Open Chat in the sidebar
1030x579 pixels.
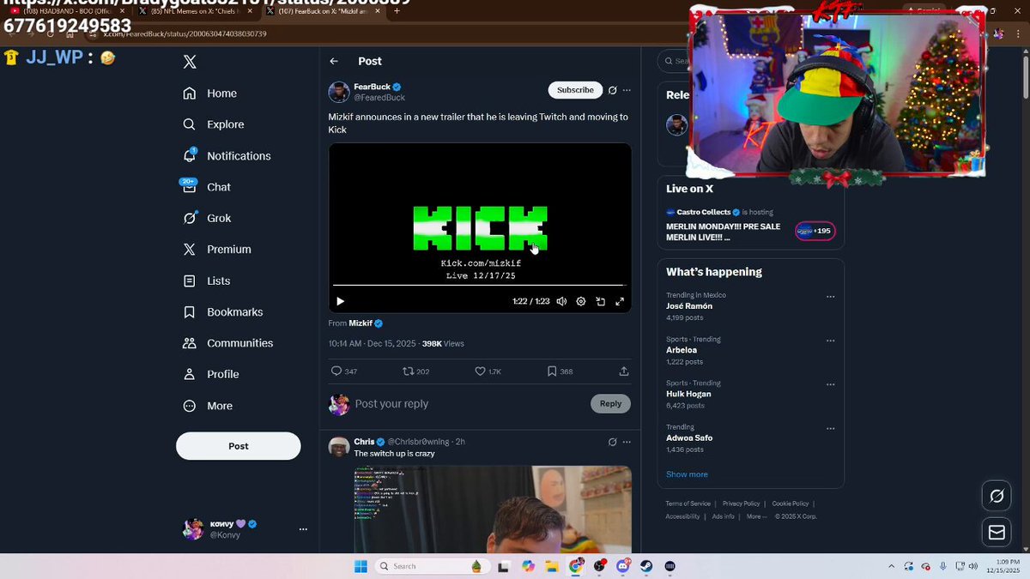coord(207,187)
